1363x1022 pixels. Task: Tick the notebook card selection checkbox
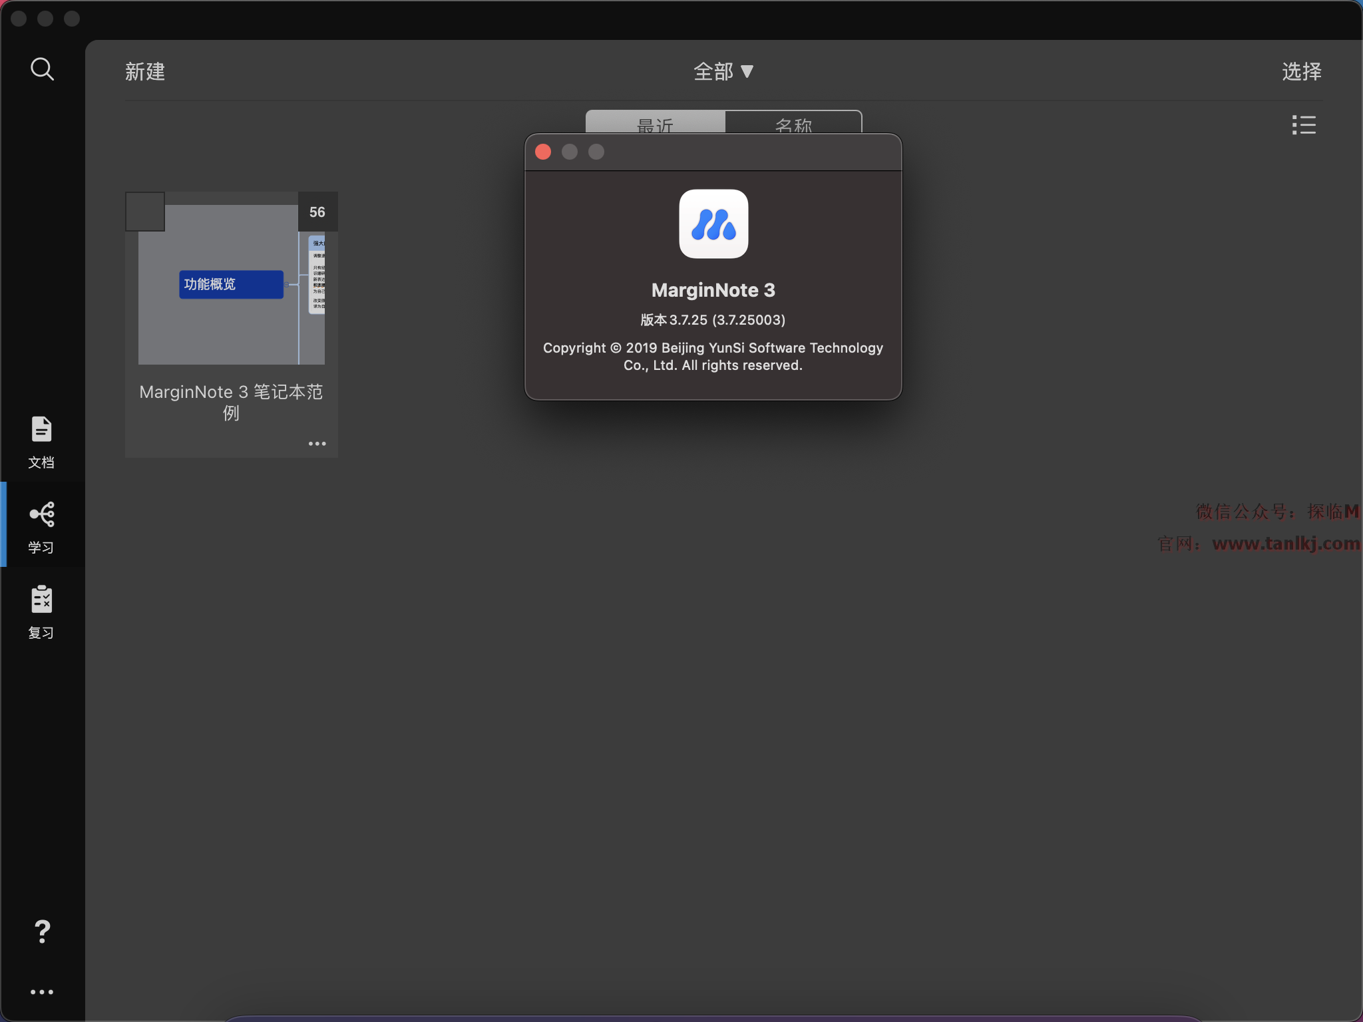(145, 212)
